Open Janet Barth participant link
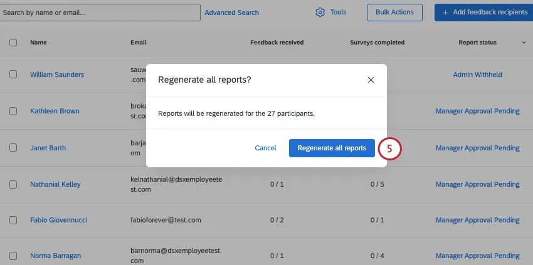Image resolution: width=533 pixels, height=265 pixels. pyautogui.click(x=48, y=148)
